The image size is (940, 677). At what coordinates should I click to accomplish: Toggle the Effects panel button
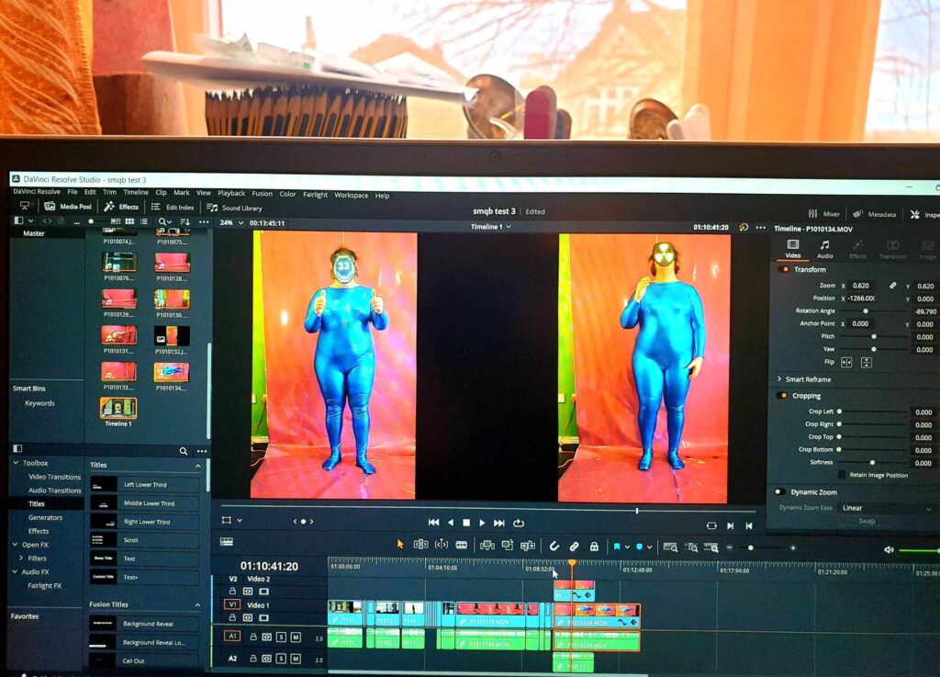pos(121,207)
